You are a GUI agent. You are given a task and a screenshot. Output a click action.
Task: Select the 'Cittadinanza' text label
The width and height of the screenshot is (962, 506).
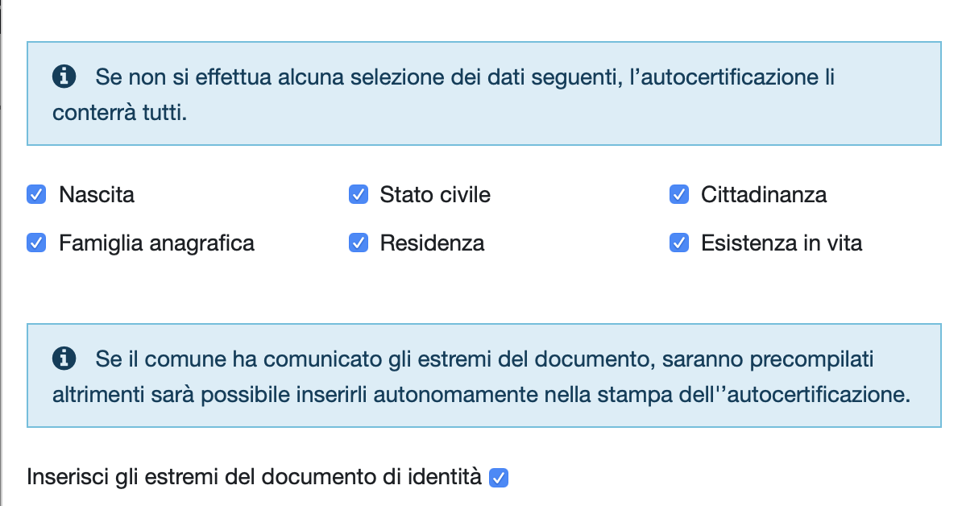(x=764, y=195)
